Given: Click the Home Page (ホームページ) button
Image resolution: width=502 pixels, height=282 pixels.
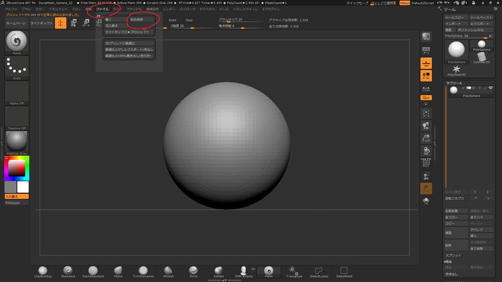Looking at the screenshot, I should (x=17, y=23).
